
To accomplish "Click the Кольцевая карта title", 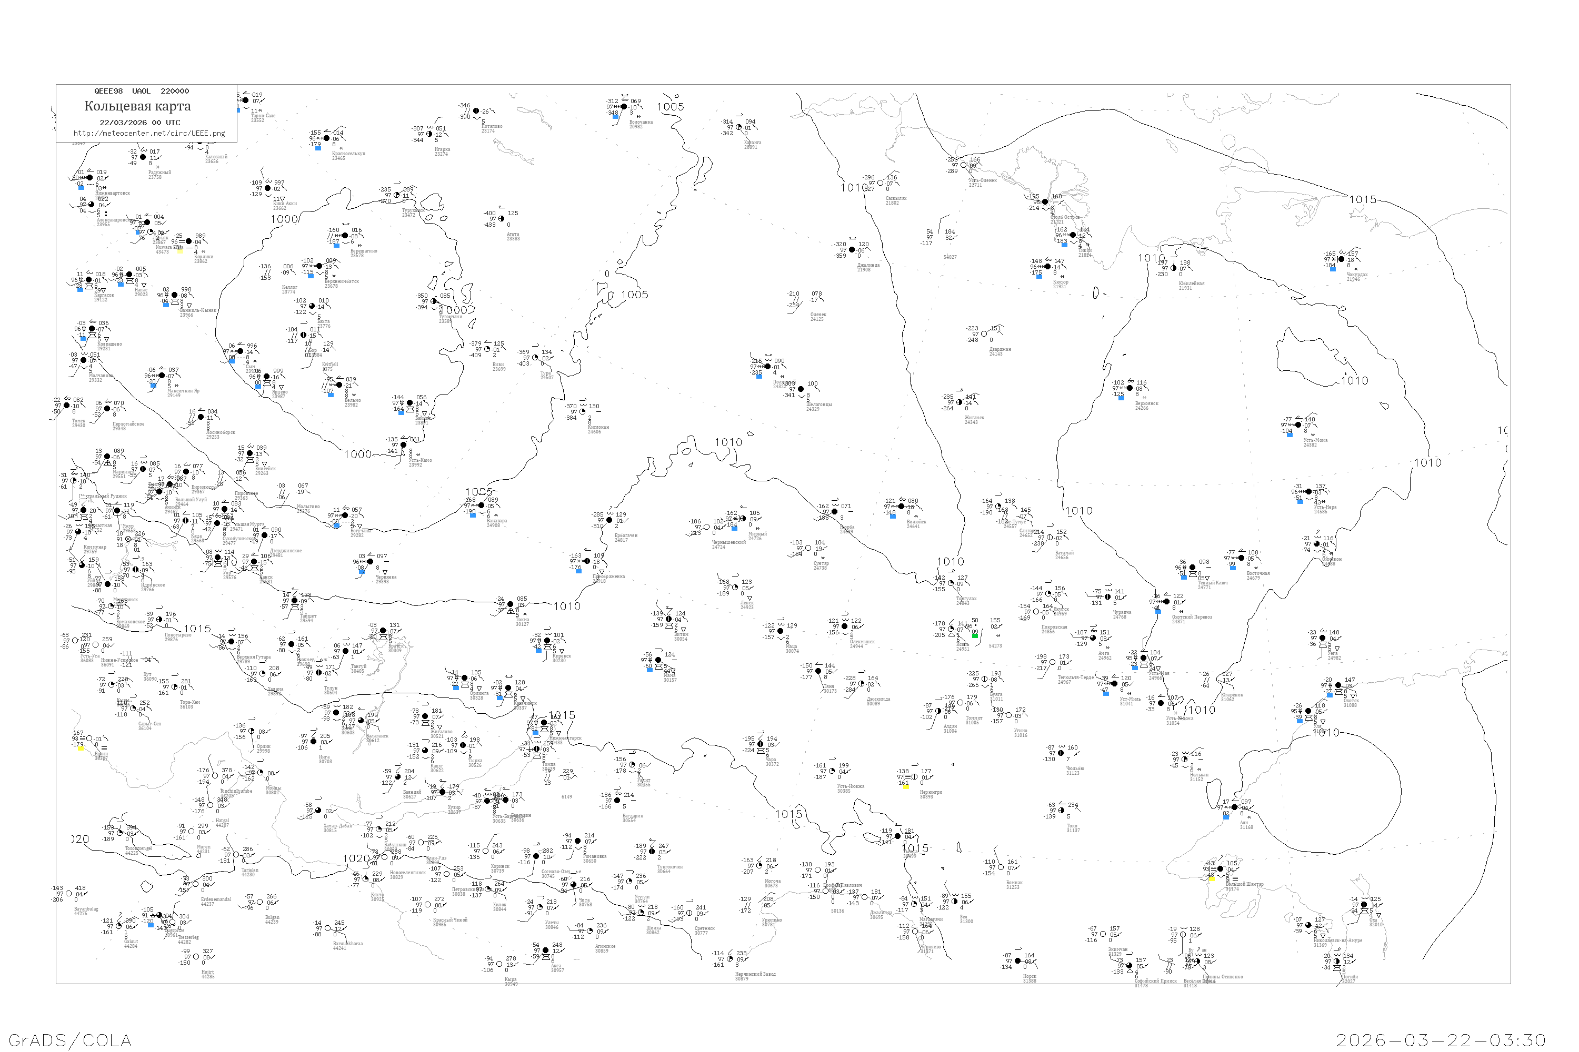I will click(137, 106).
